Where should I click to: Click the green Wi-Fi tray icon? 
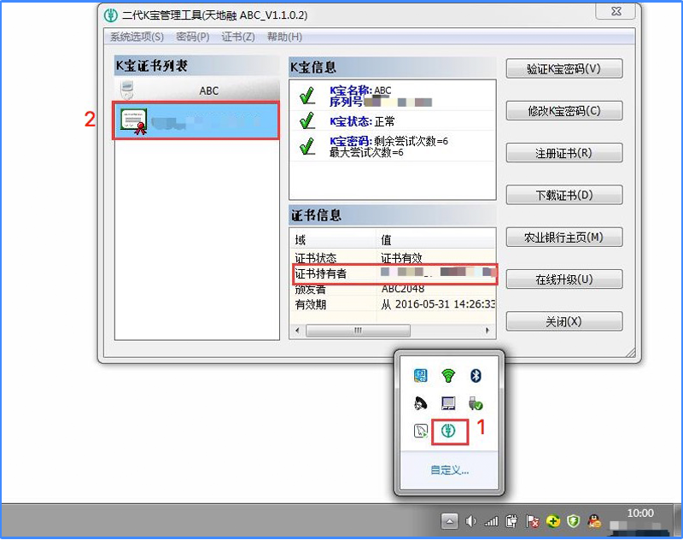coord(448,376)
